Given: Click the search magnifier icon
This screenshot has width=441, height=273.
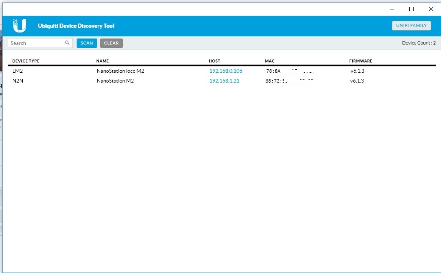Looking at the screenshot, I should (67, 43).
